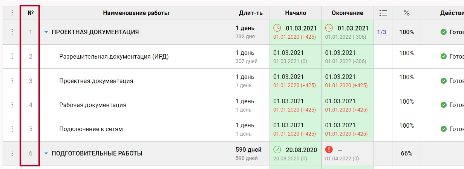Open the 1/3 checklist link
Viewport: 464px width, 169px height.
pyautogui.click(x=382, y=32)
